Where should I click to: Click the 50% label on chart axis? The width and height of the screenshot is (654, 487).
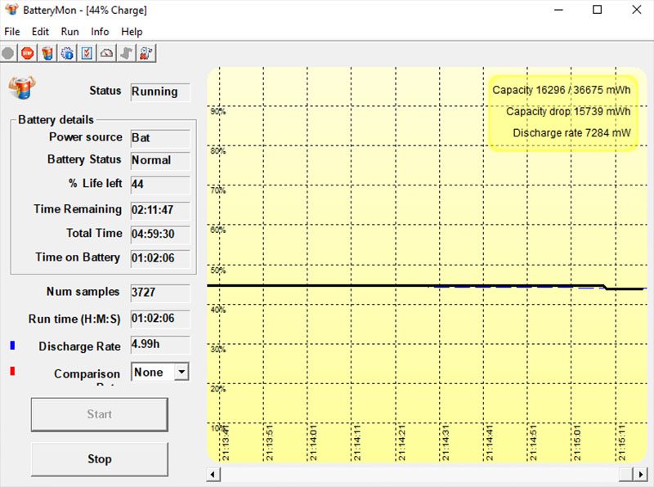218,270
